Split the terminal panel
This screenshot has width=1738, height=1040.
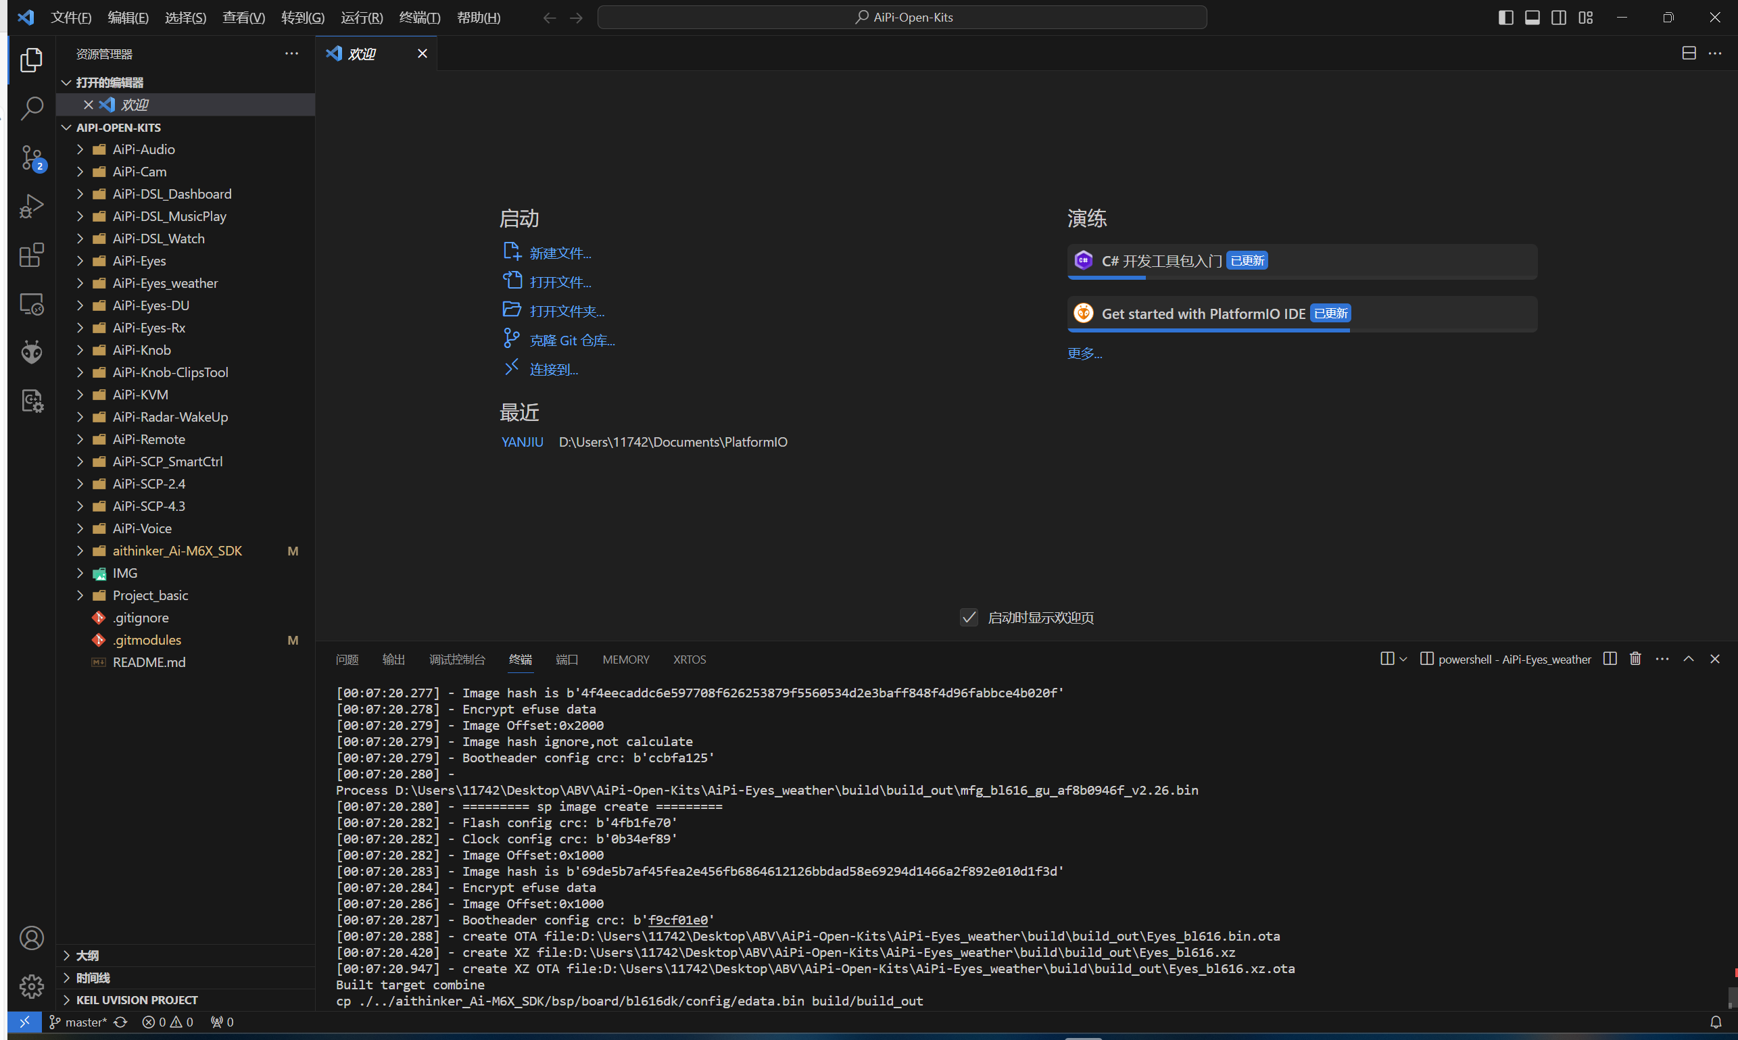click(1610, 659)
